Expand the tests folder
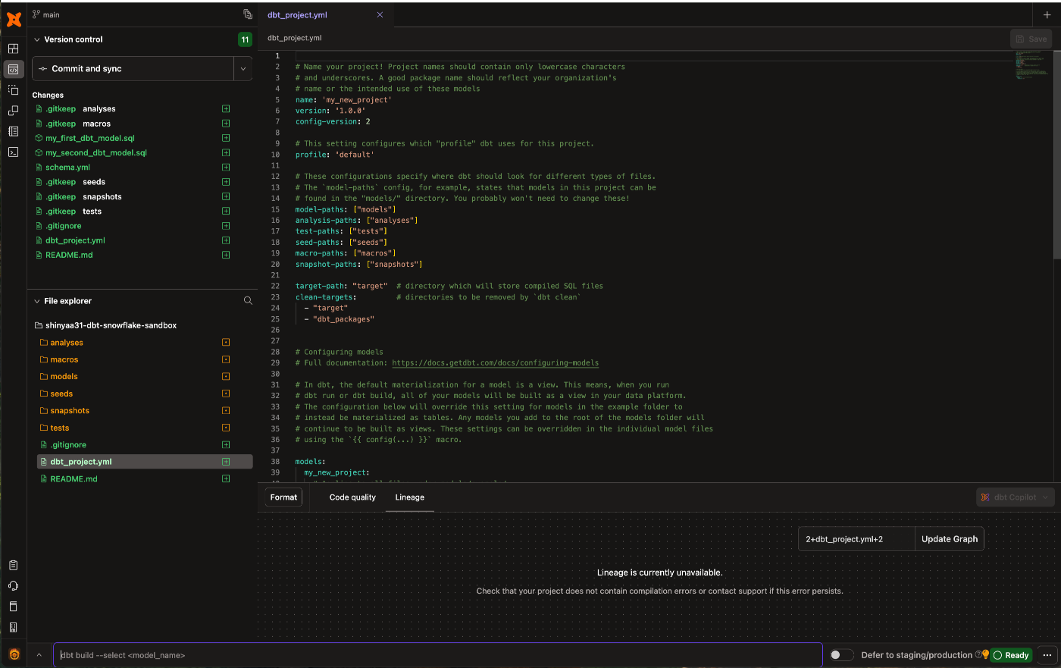 tap(60, 428)
